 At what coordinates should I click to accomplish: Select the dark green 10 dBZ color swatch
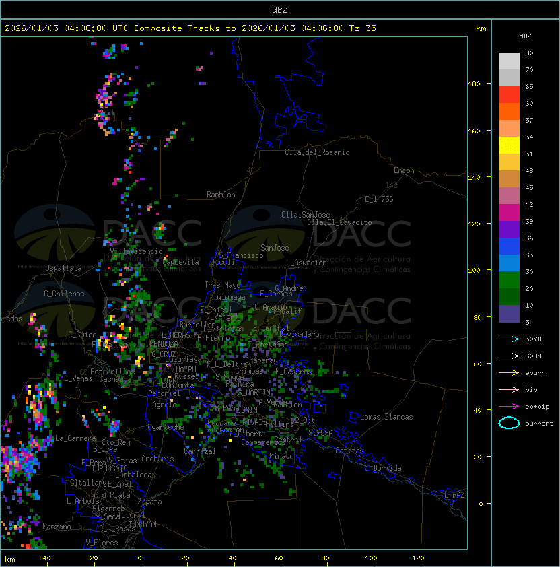click(509, 297)
